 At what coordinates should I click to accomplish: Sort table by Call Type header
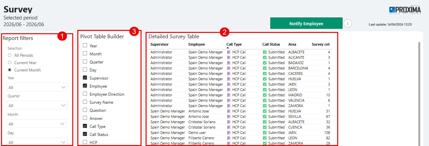tap(234, 44)
